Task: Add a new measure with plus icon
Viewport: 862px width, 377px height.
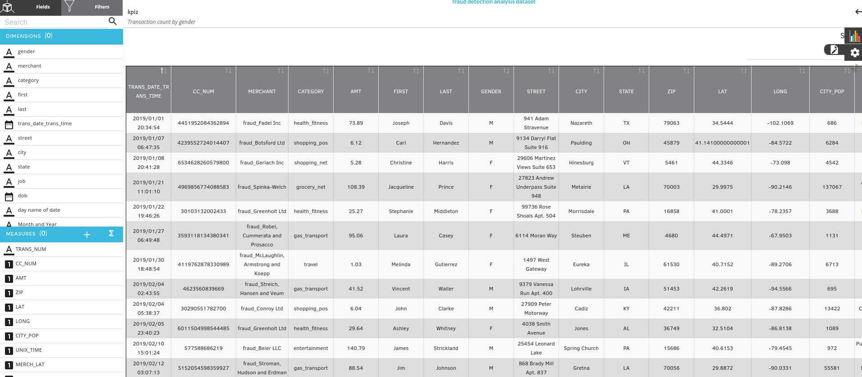Action: click(87, 234)
